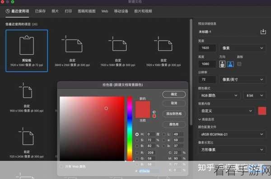Click the L value field showing 49
The width and height of the screenshot is (271, 179).
click(x=178, y=134)
